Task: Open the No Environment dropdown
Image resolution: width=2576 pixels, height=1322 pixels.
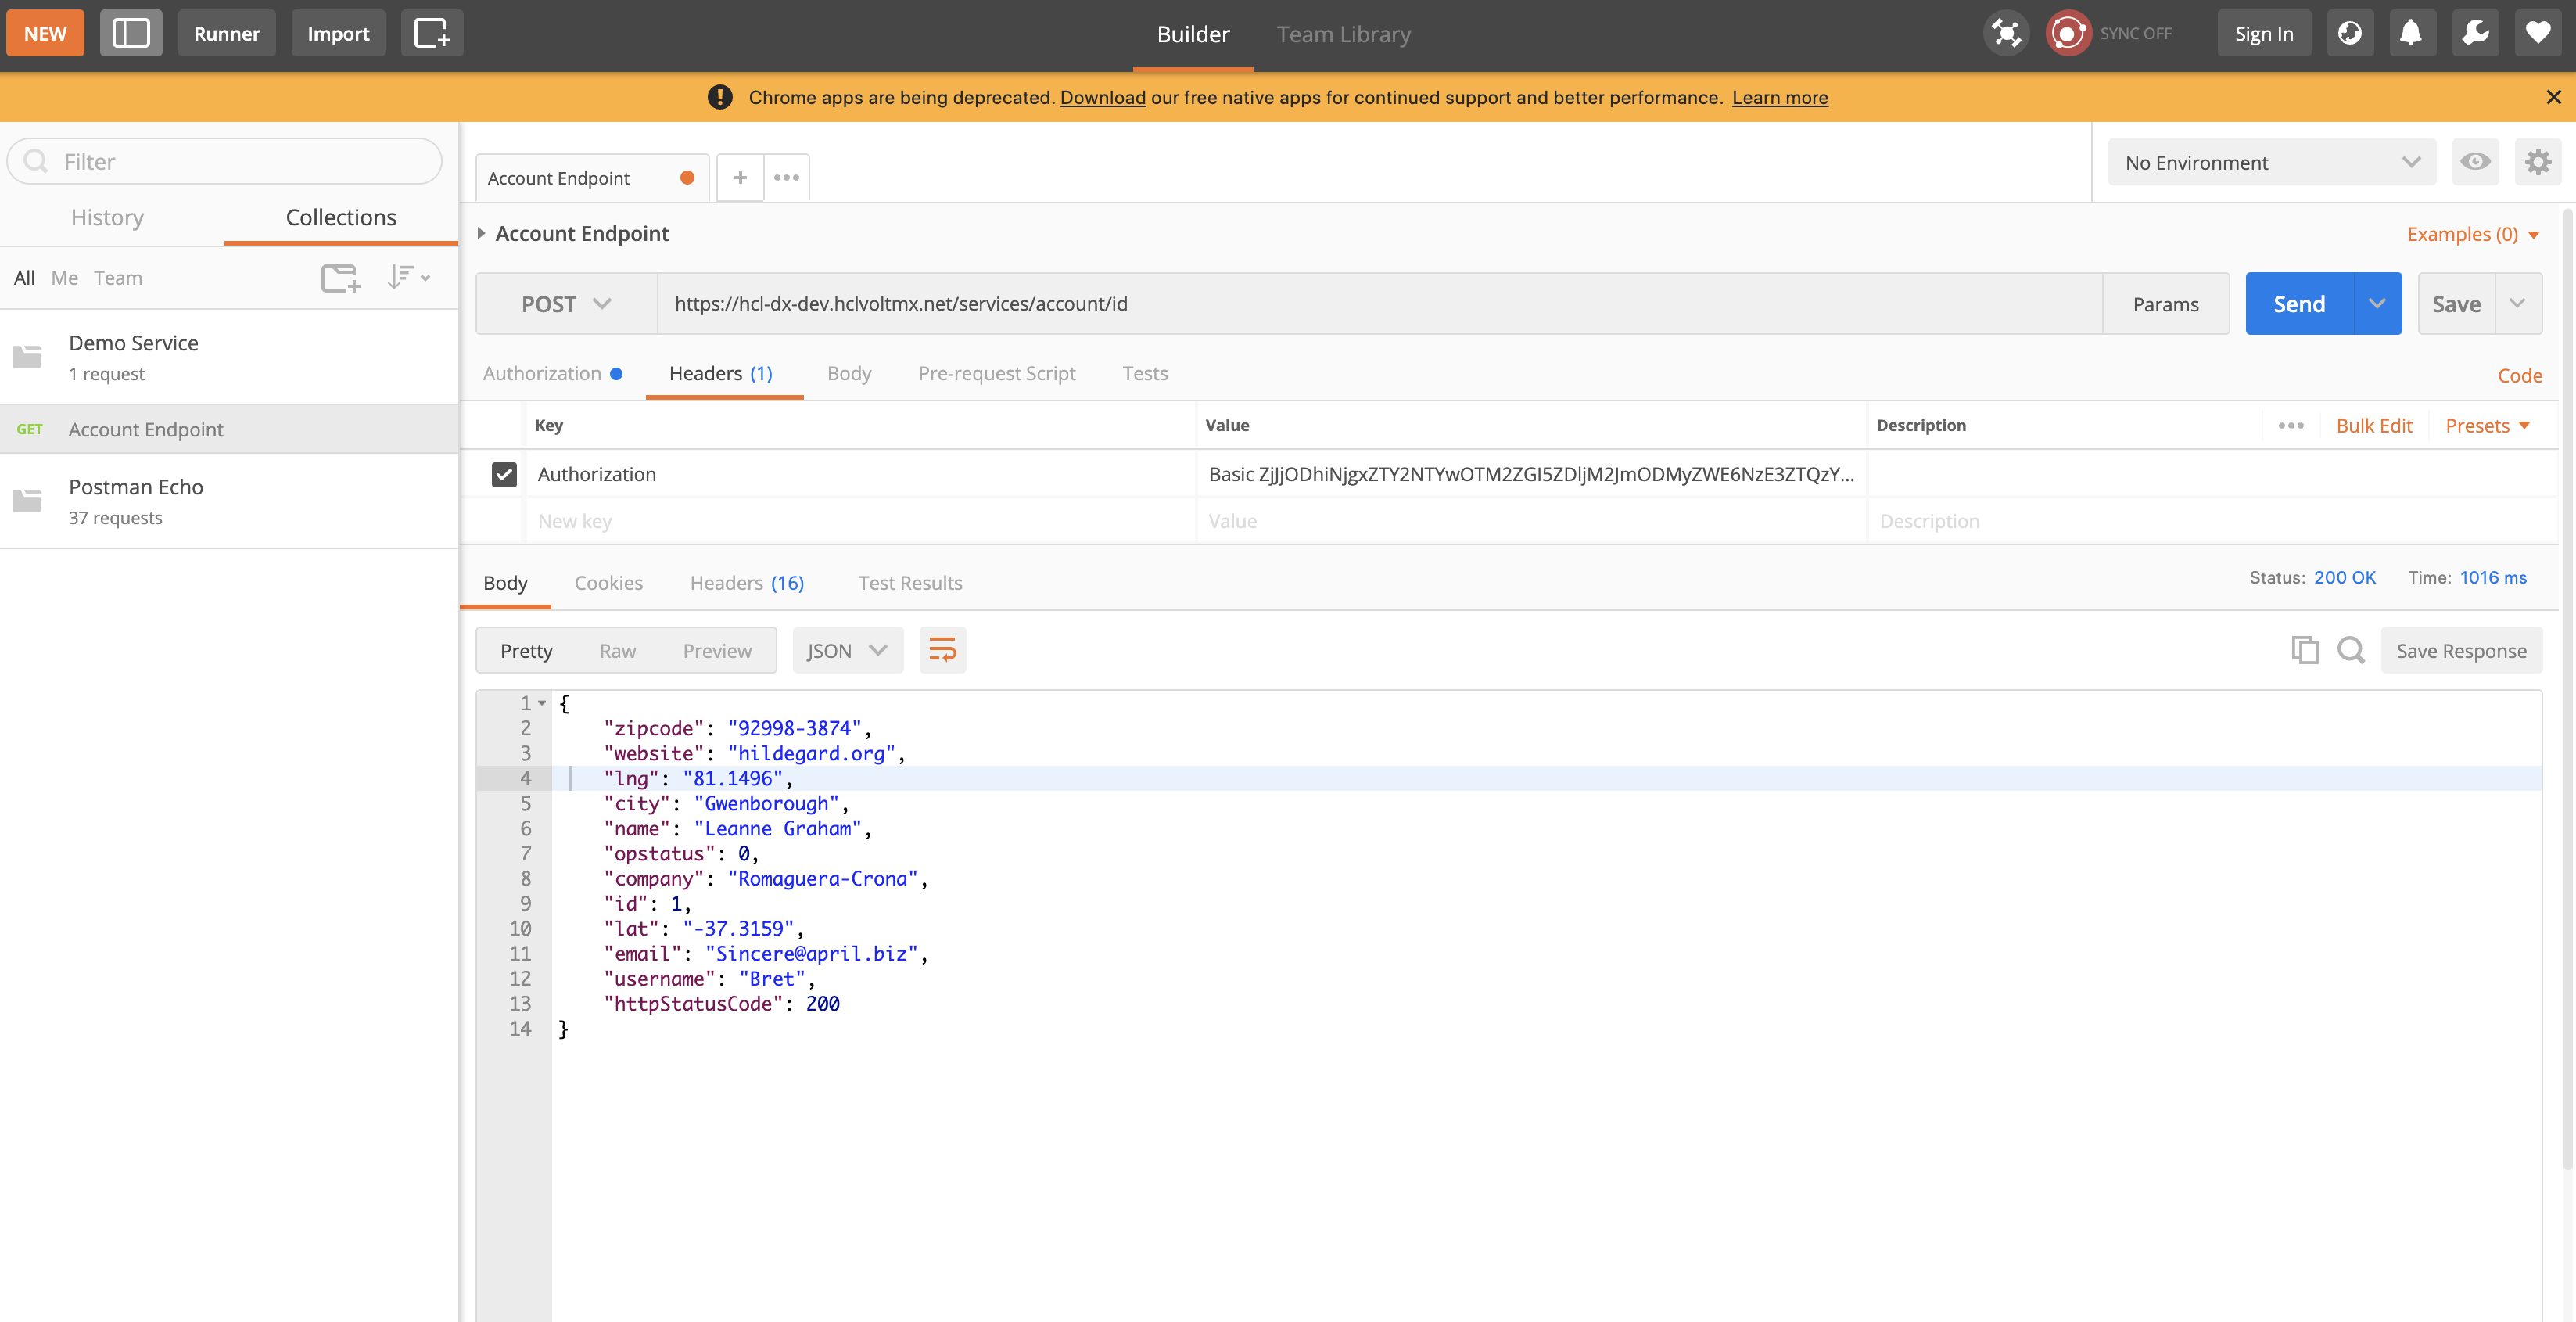Action: click(x=2271, y=162)
